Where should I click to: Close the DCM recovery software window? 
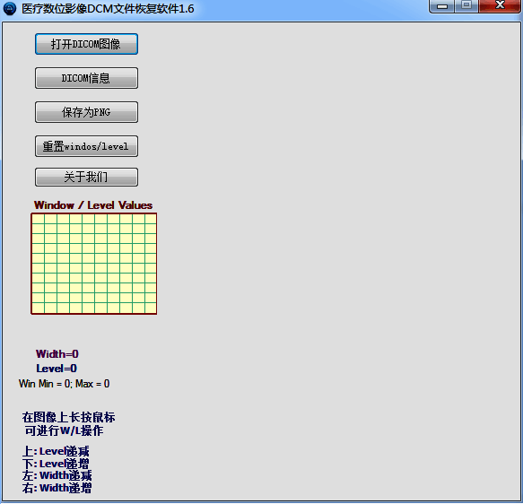500,5
